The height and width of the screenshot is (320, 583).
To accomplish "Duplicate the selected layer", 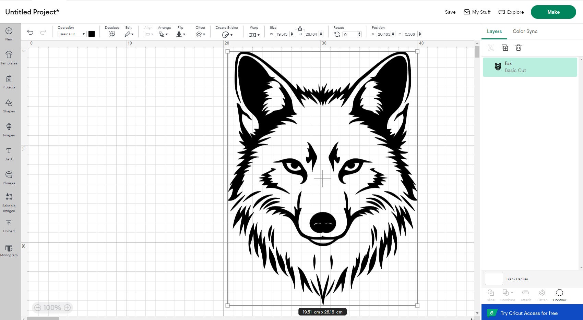I will pyautogui.click(x=505, y=48).
